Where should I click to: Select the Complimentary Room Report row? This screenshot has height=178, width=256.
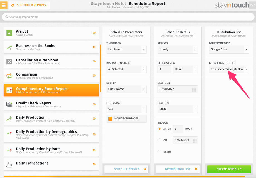pyautogui.click(x=51, y=90)
